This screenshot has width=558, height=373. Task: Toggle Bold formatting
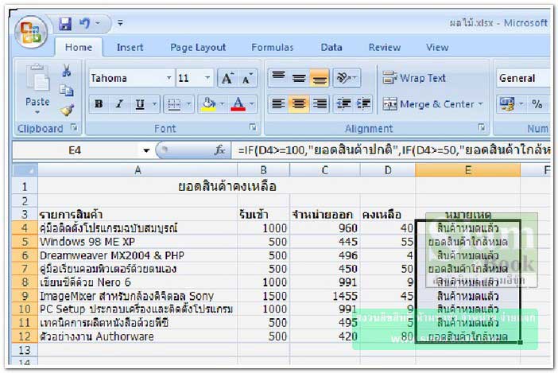[99, 104]
